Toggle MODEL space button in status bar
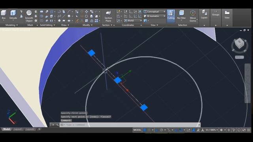 pyautogui.click(x=137, y=130)
